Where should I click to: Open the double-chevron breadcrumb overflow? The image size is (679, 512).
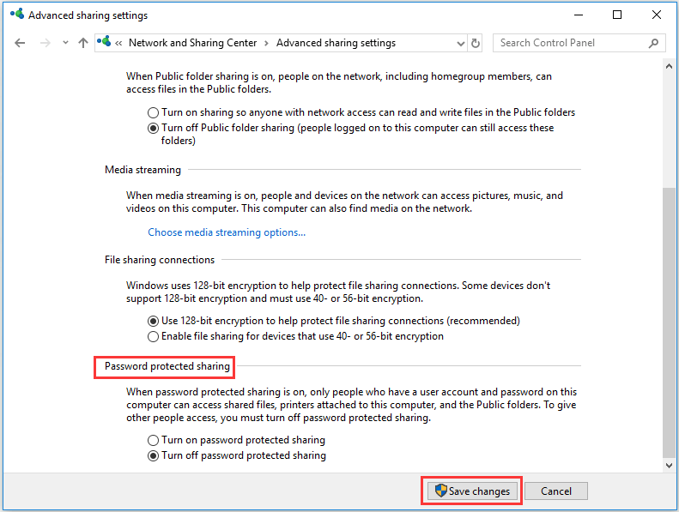pyautogui.click(x=118, y=43)
